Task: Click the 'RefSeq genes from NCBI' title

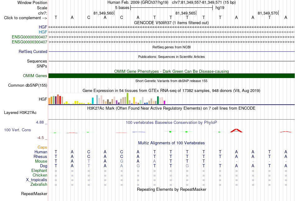Action: 171,47
